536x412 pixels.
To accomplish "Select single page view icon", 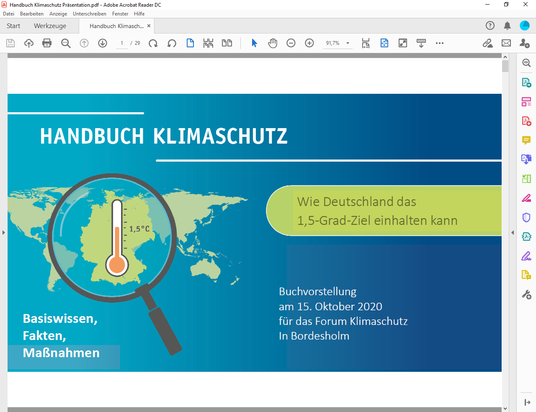I will 190,43.
